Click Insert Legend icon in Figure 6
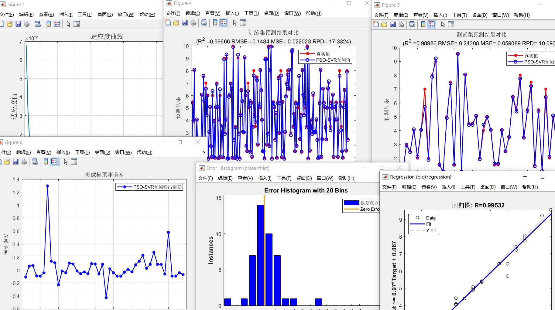 pos(54,162)
